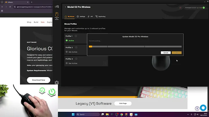Open network and volume quick settings
209x117 pixels.
[196, 114]
